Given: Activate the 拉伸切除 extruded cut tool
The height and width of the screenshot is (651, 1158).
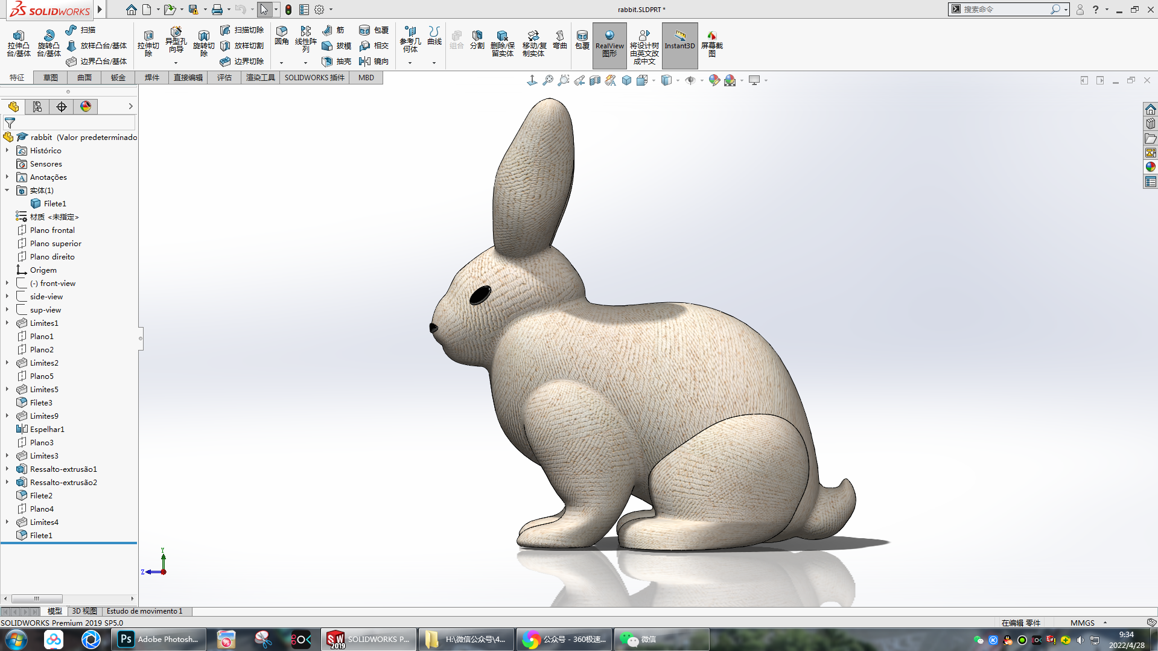Looking at the screenshot, I should (x=148, y=42).
